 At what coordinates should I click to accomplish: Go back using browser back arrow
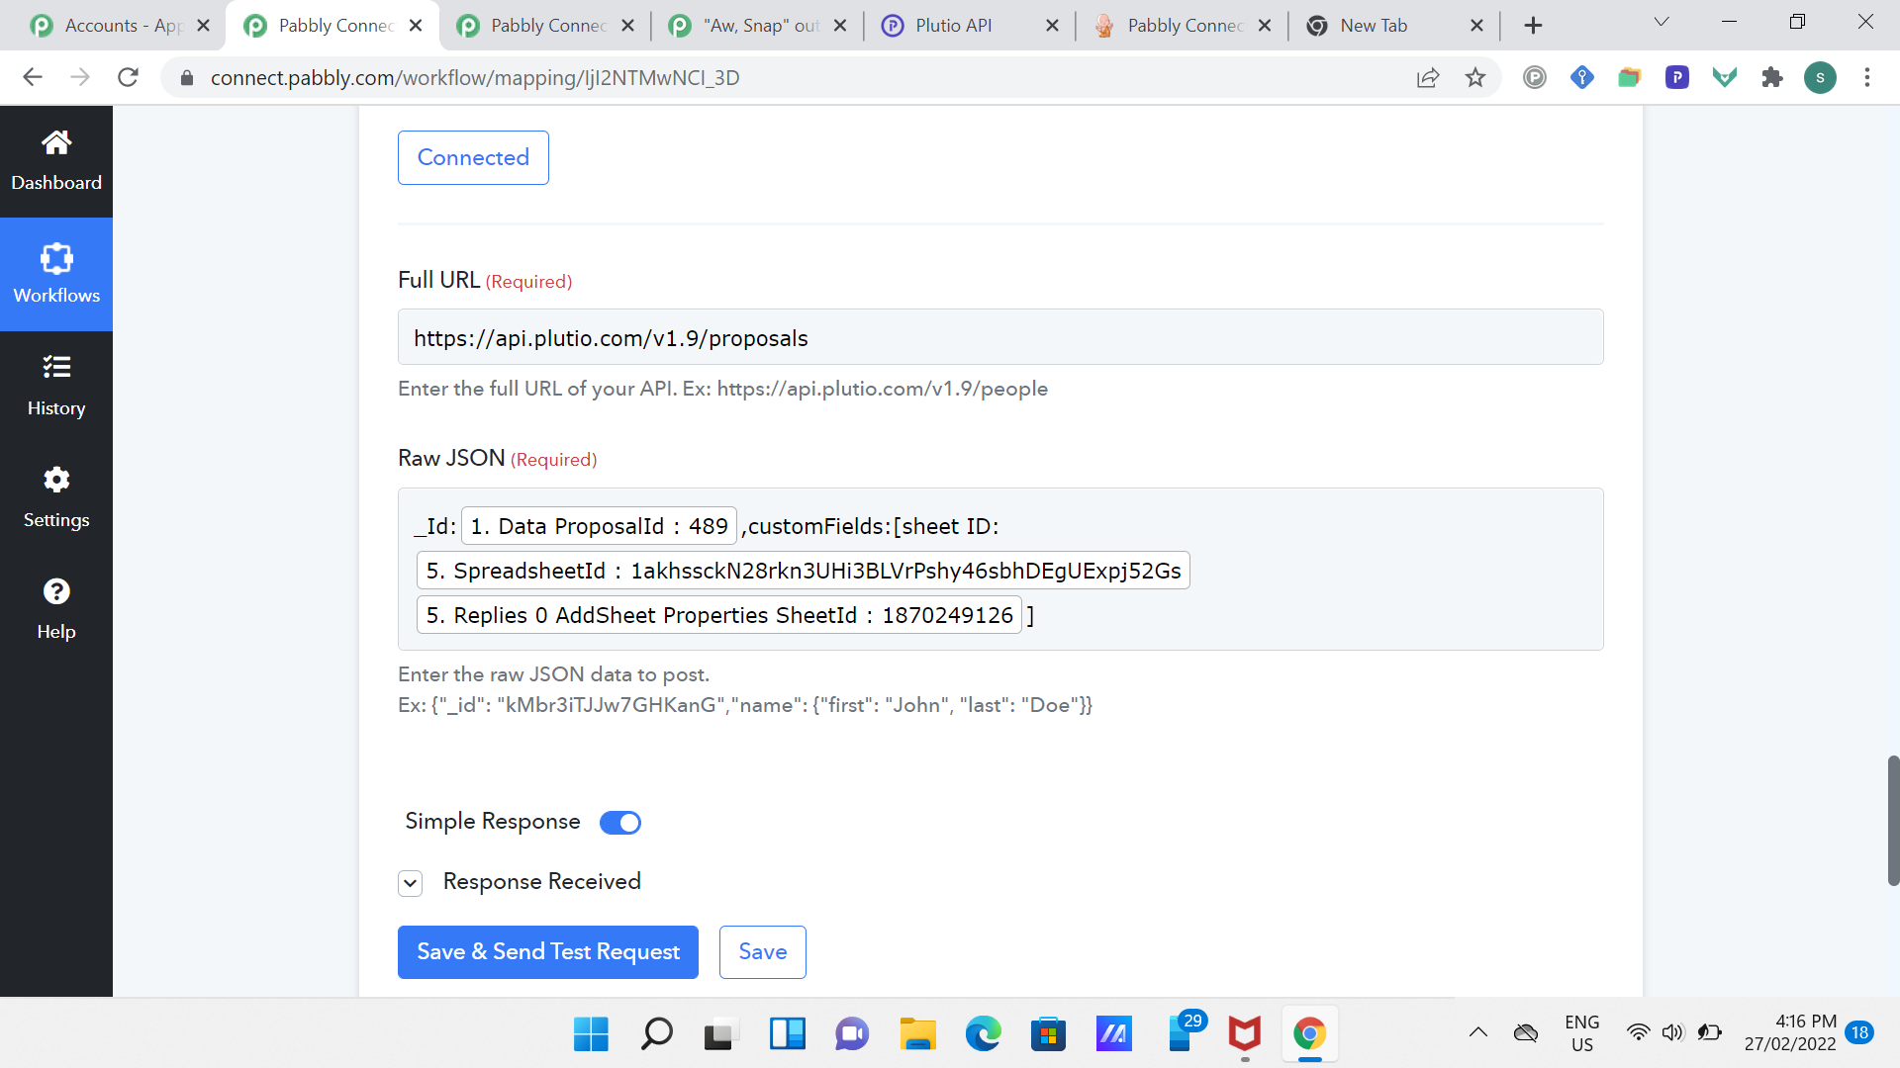[33, 77]
